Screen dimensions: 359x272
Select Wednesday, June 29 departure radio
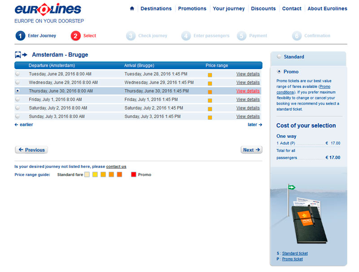click(18, 82)
